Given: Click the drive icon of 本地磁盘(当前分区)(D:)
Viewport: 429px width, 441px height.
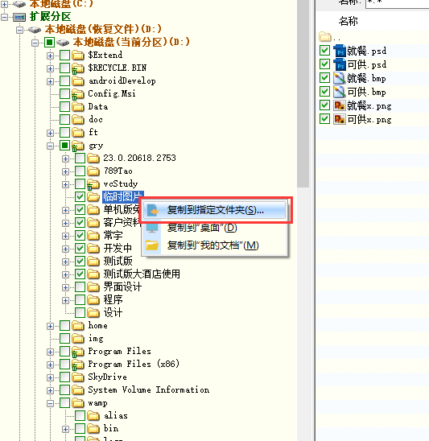Looking at the screenshot, I should (x=63, y=43).
